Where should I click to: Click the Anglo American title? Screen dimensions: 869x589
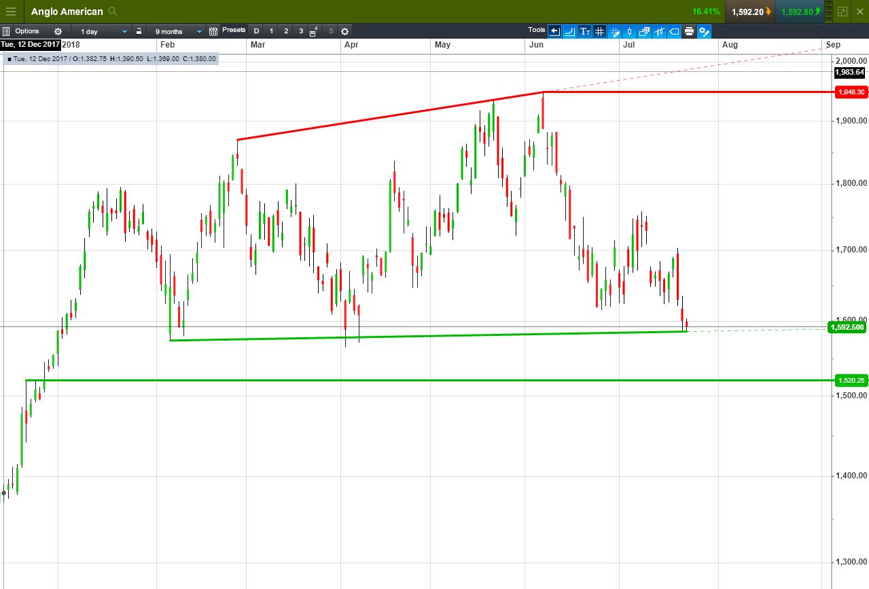coord(67,12)
